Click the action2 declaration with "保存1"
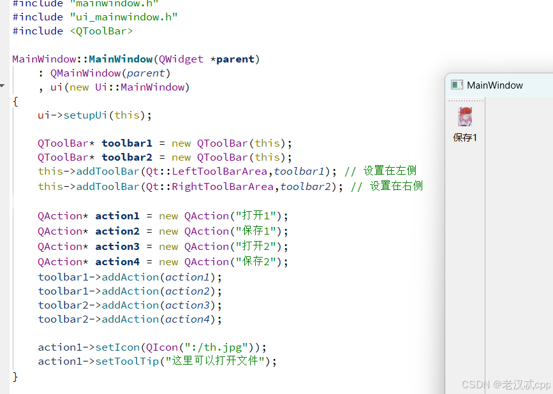Viewport: 553px width, 394px height. click(163, 231)
